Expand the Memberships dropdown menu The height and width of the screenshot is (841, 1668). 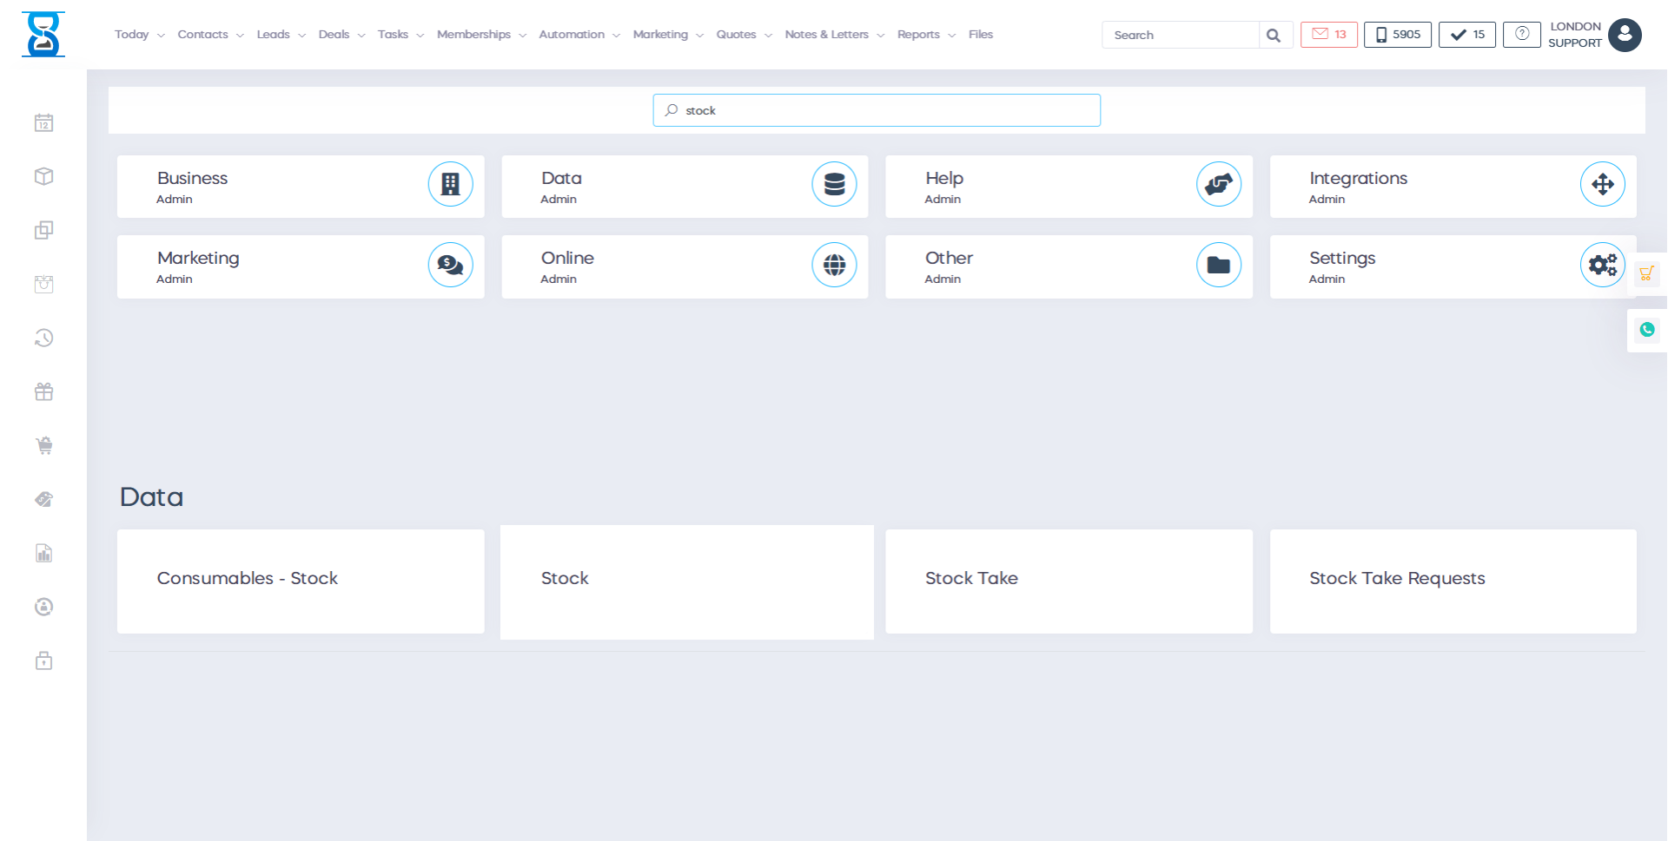pyautogui.click(x=481, y=35)
